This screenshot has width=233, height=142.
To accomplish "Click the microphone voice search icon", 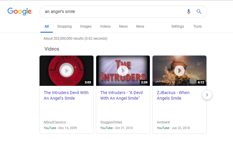I will point(189,11).
